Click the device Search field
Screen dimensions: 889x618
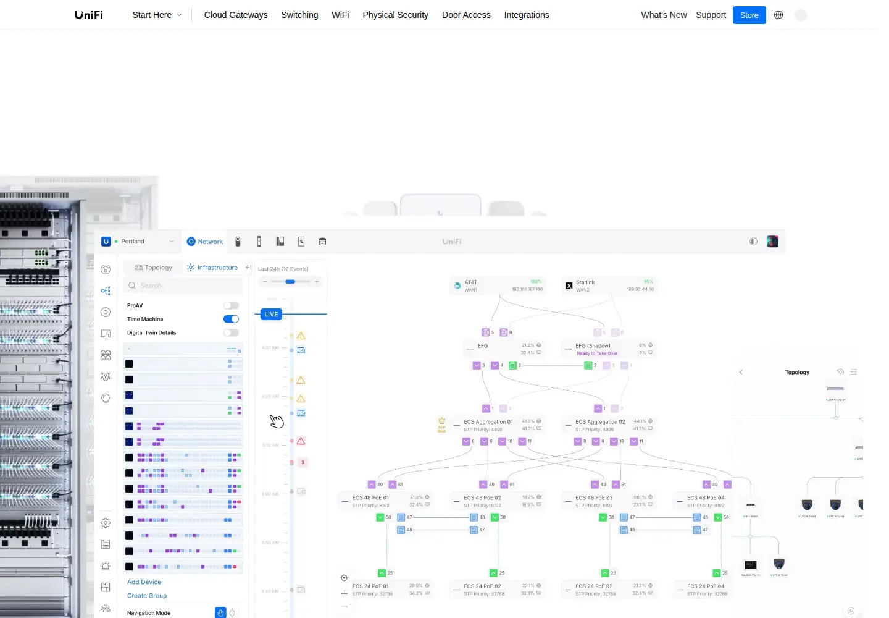pyautogui.click(x=184, y=286)
